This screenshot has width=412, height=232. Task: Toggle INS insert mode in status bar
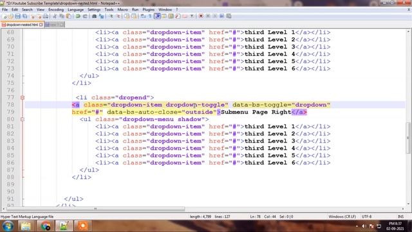click(400, 217)
